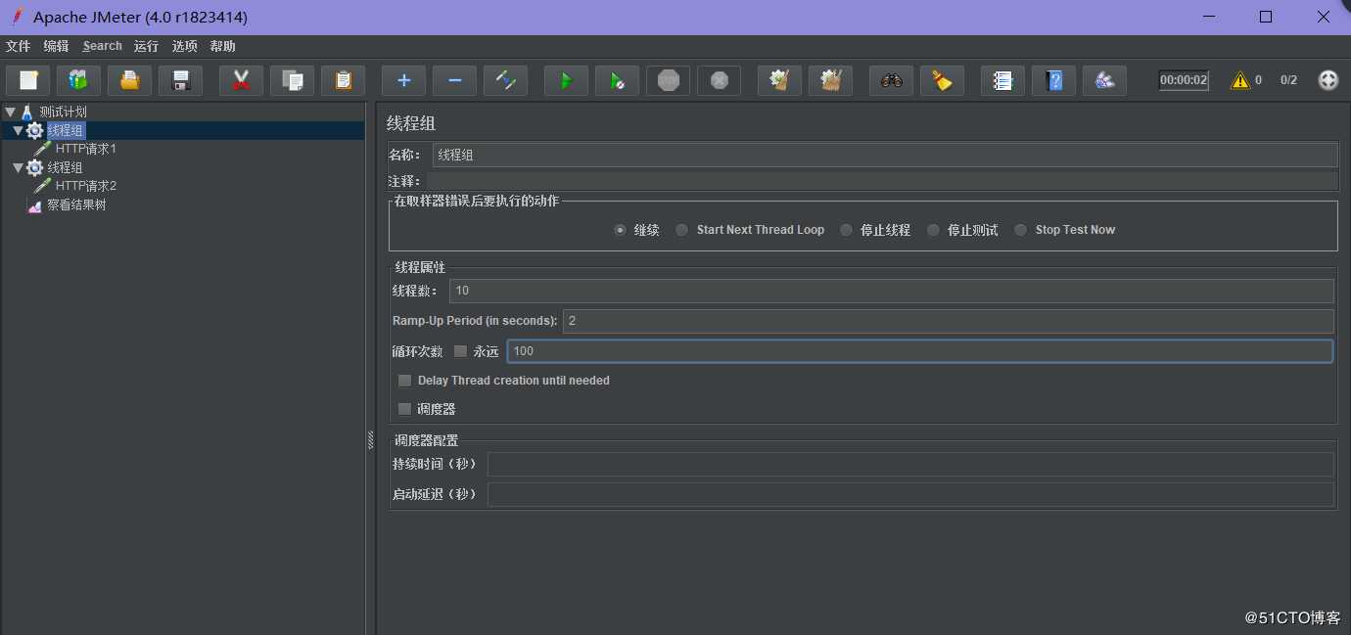Click the 0/2 active threads counter

click(x=1288, y=80)
